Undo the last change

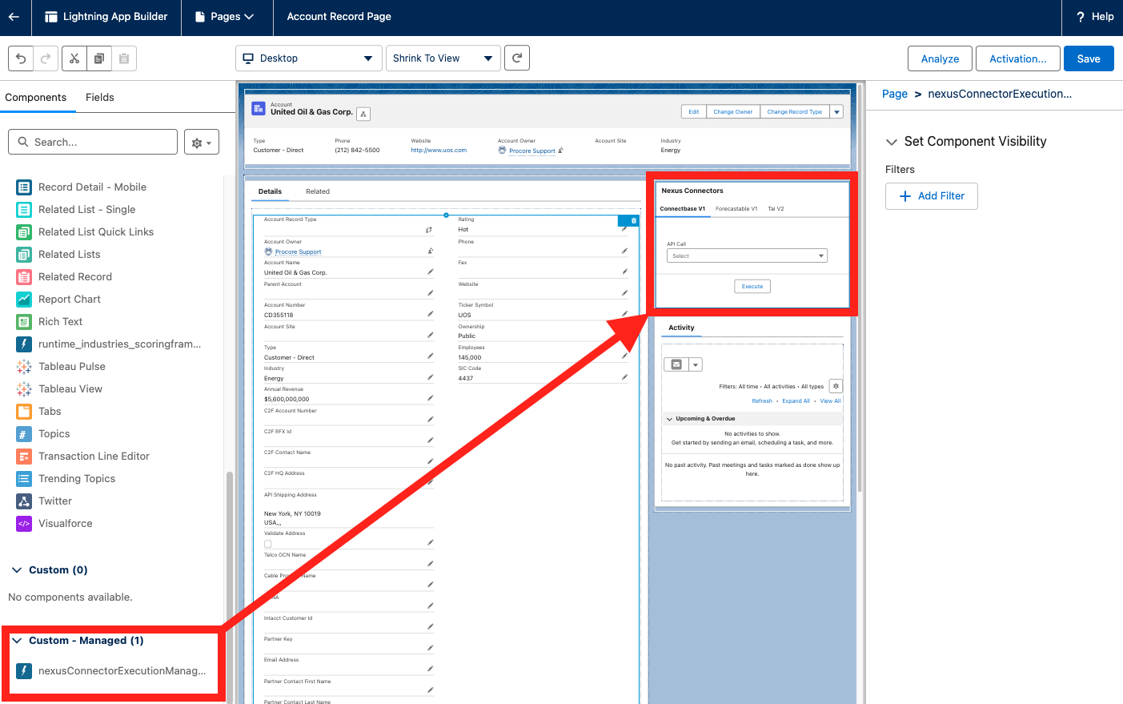[x=21, y=58]
